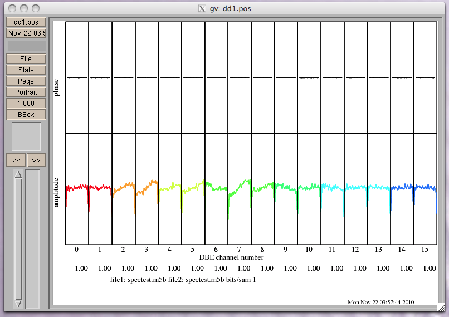Click the empty page list panel
The height and width of the screenshot is (317, 449).
(33, 240)
